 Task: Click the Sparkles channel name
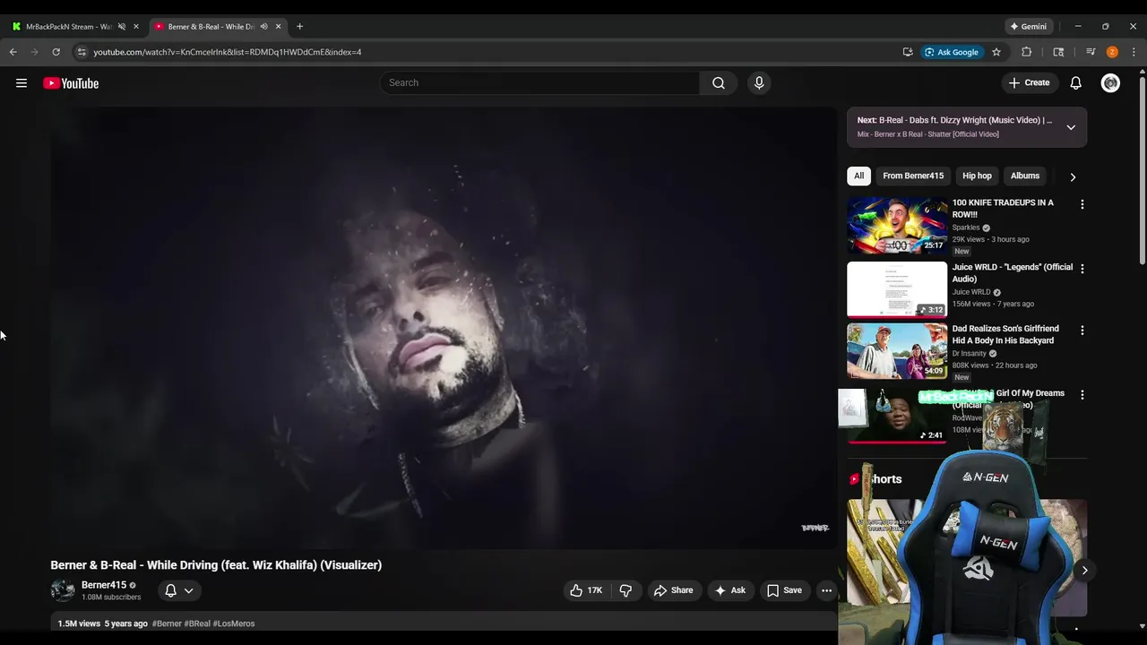point(966,228)
